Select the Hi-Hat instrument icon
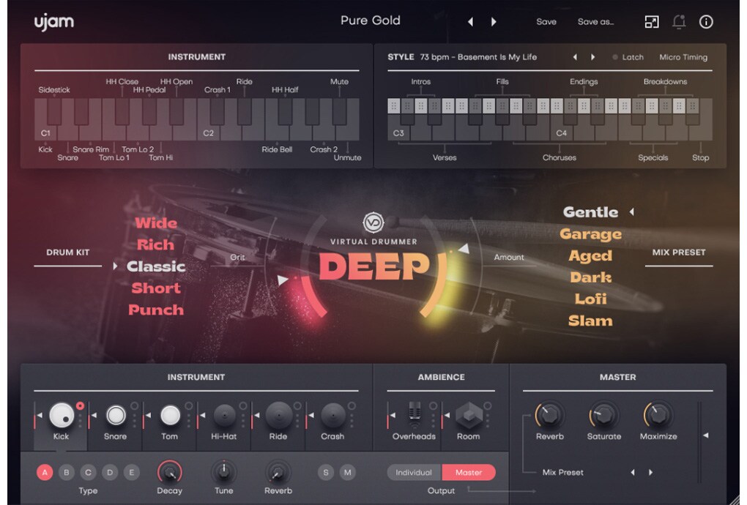The image size is (747, 505). point(224,416)
